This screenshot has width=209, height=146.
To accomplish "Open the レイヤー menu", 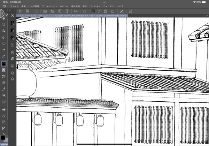I will click(x=64, y=6).
